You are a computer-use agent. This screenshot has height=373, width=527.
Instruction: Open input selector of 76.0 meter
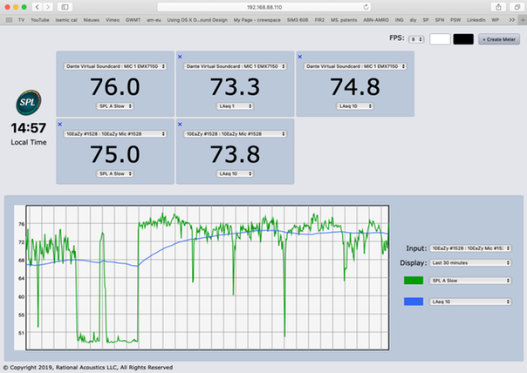pos(113,65)
